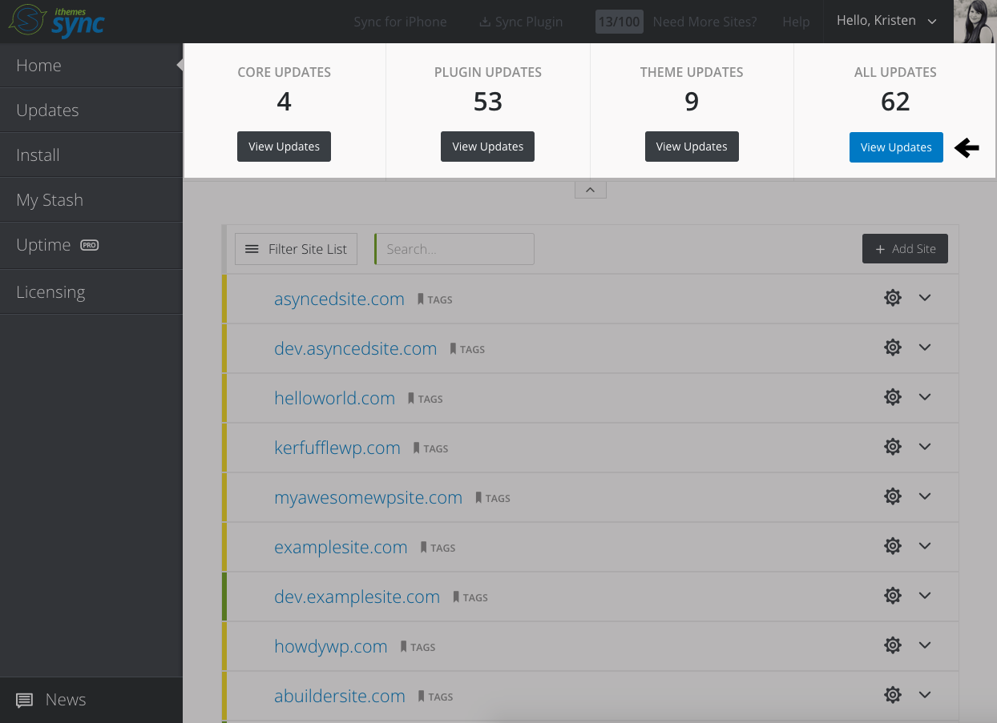This screenshot has height=723, width=997.
Task: View All Updates with blue button
Action: click(896, 147)
